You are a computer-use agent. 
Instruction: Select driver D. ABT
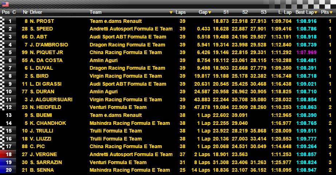(x=38, y=37)
